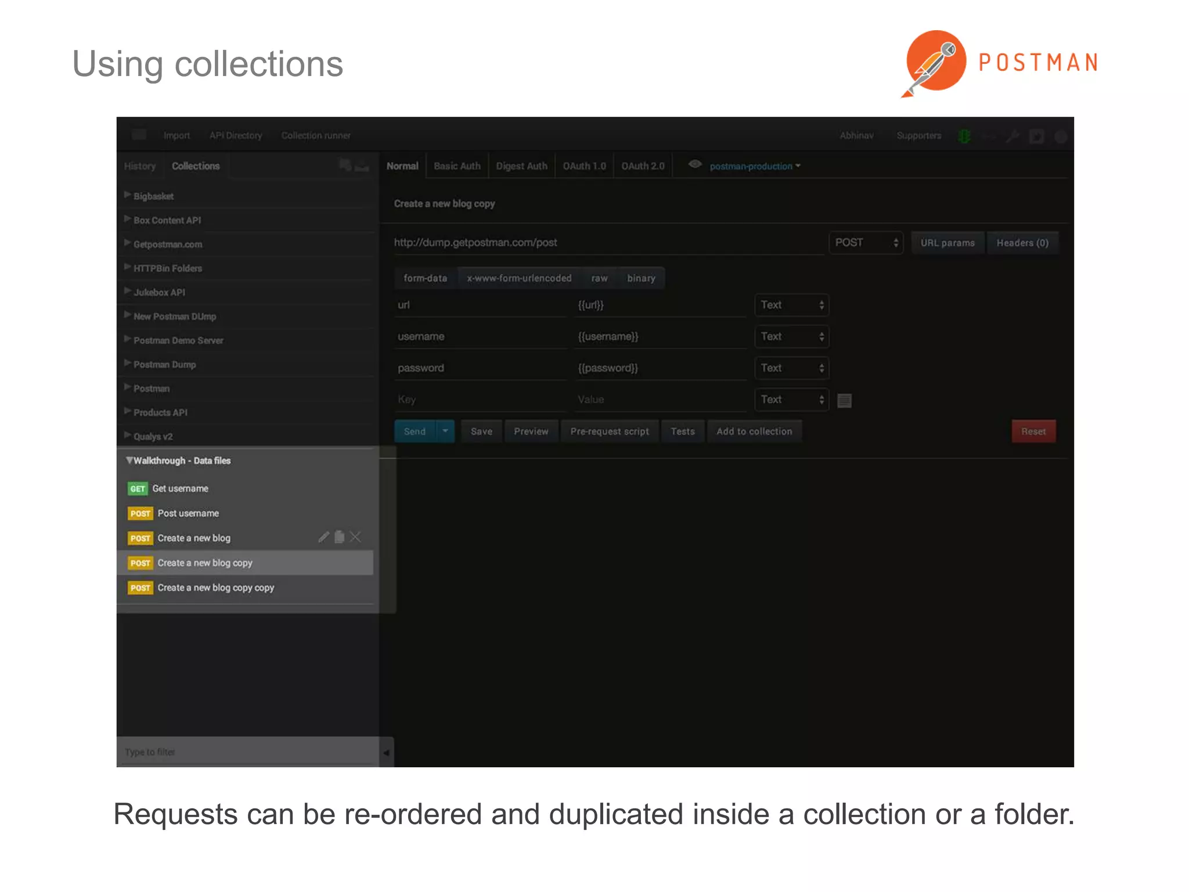The image size is (1189, 892).
Task: Click the green sync status icon
Action: pos(964,136)
